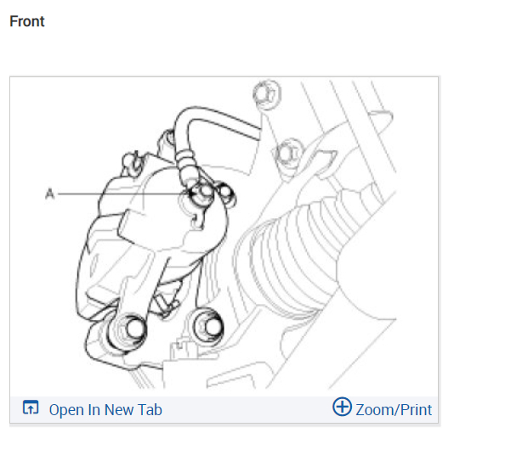511x461 pixels.
Task: Select the Zoom/Print text link
Action: [394, 410]
